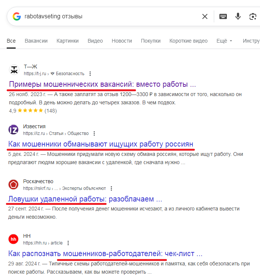The height and width of the screenshot is (280, 260).
Task: Open Google Lens image search
Action: click(x=253, y=16)
